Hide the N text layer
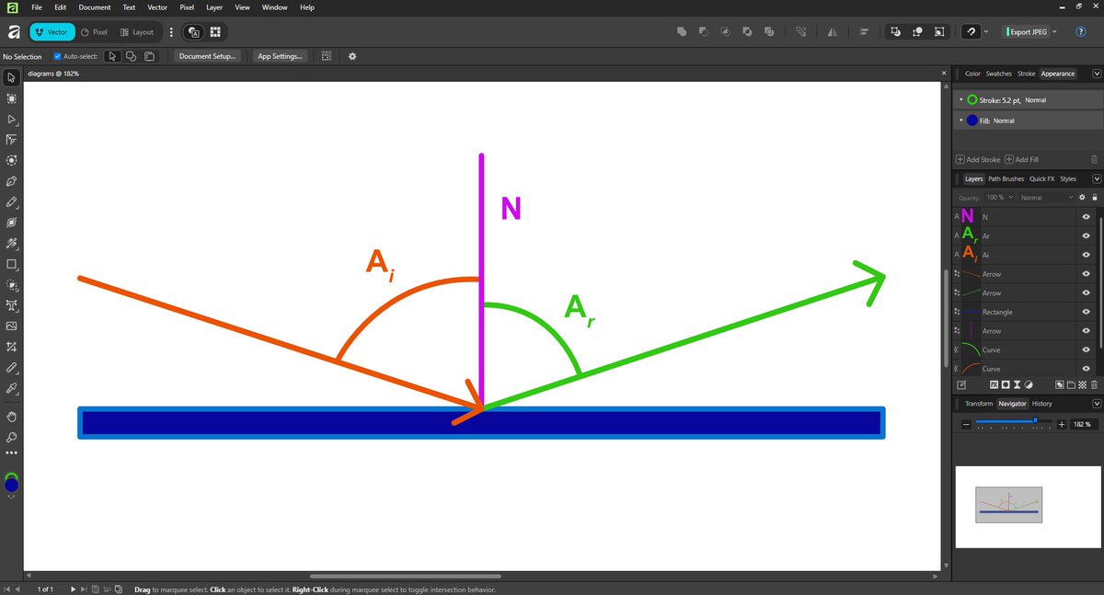Screen dimensions: 1104x595 point(1087,217)
